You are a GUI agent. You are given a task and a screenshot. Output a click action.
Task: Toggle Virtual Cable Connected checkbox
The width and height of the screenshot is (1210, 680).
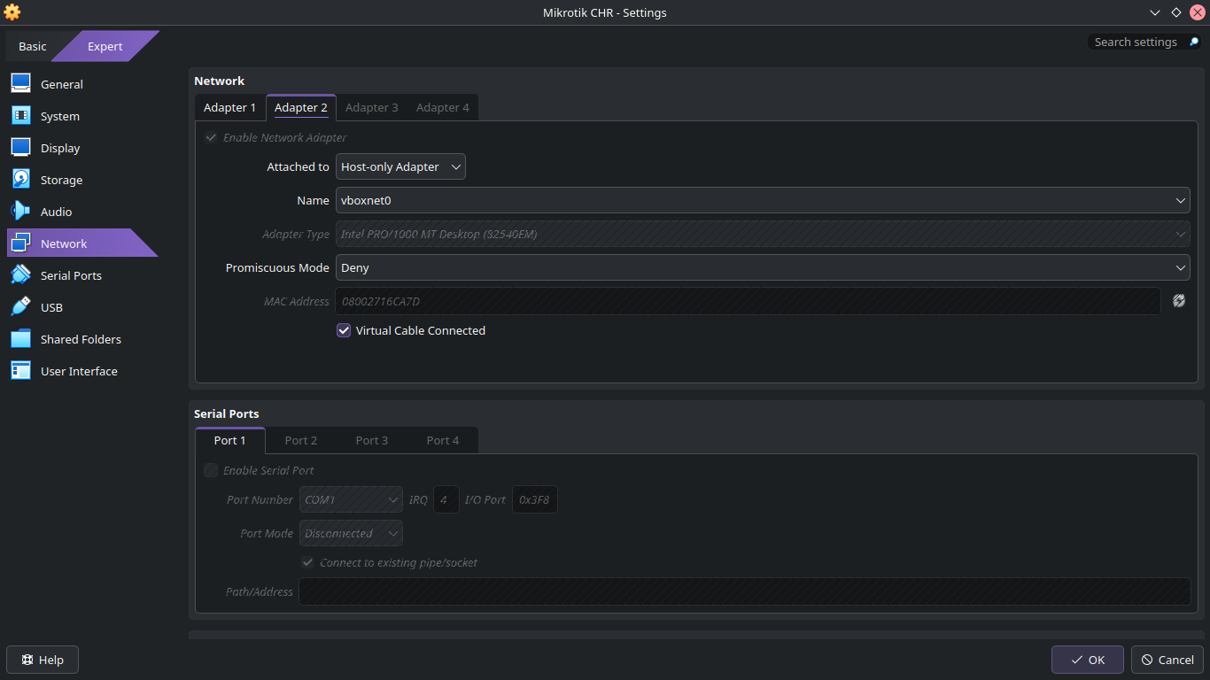(344, 330)
